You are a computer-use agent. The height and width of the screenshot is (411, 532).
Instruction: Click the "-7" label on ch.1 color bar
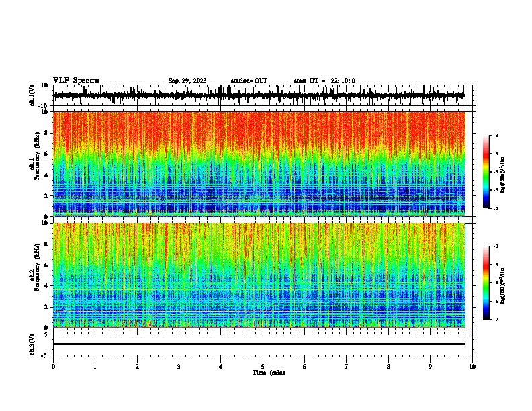495,208
